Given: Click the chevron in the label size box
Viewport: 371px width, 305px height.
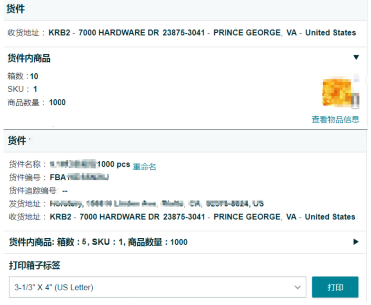Looking at the screenshot, I should point(297,287).
